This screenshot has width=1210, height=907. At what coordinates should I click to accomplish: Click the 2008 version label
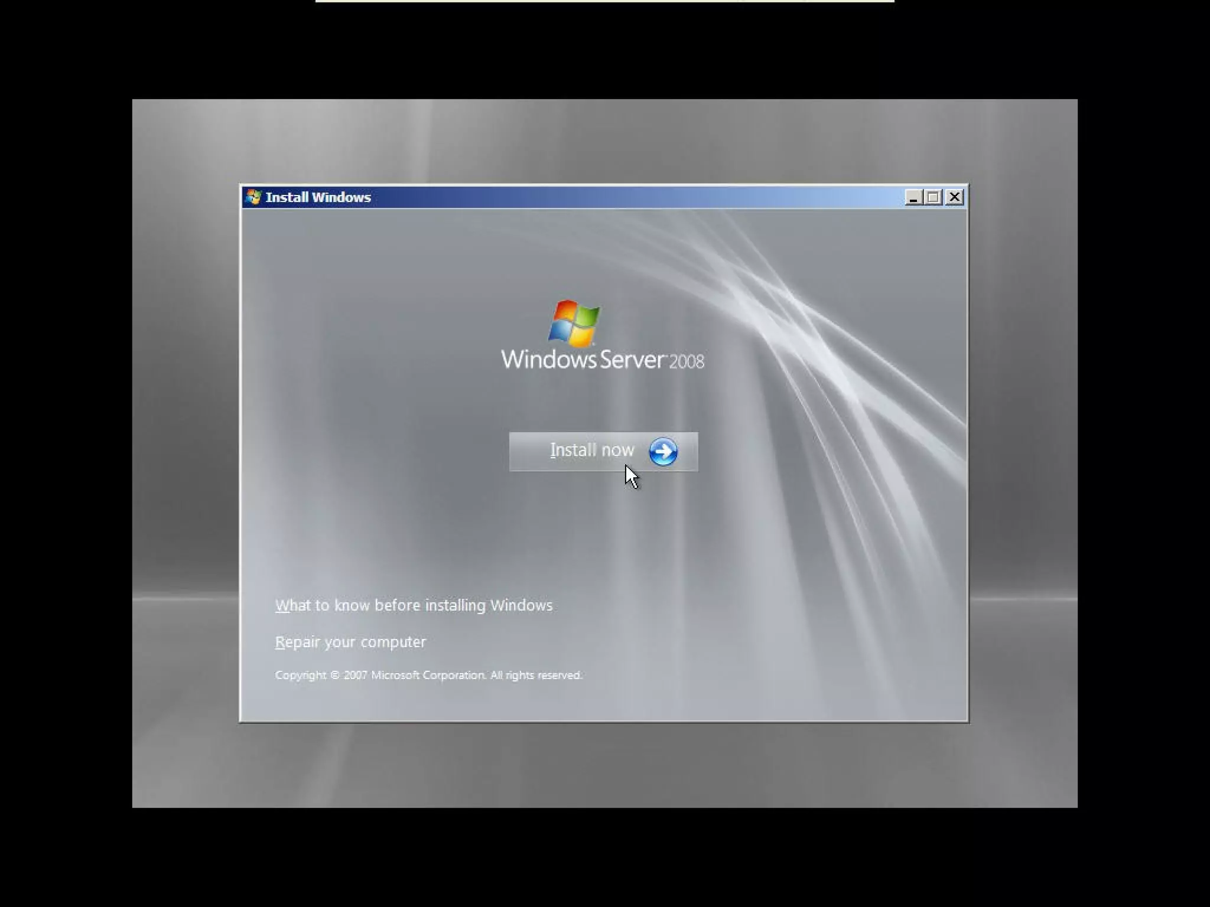pyautogui.click(x=687, y=361)
